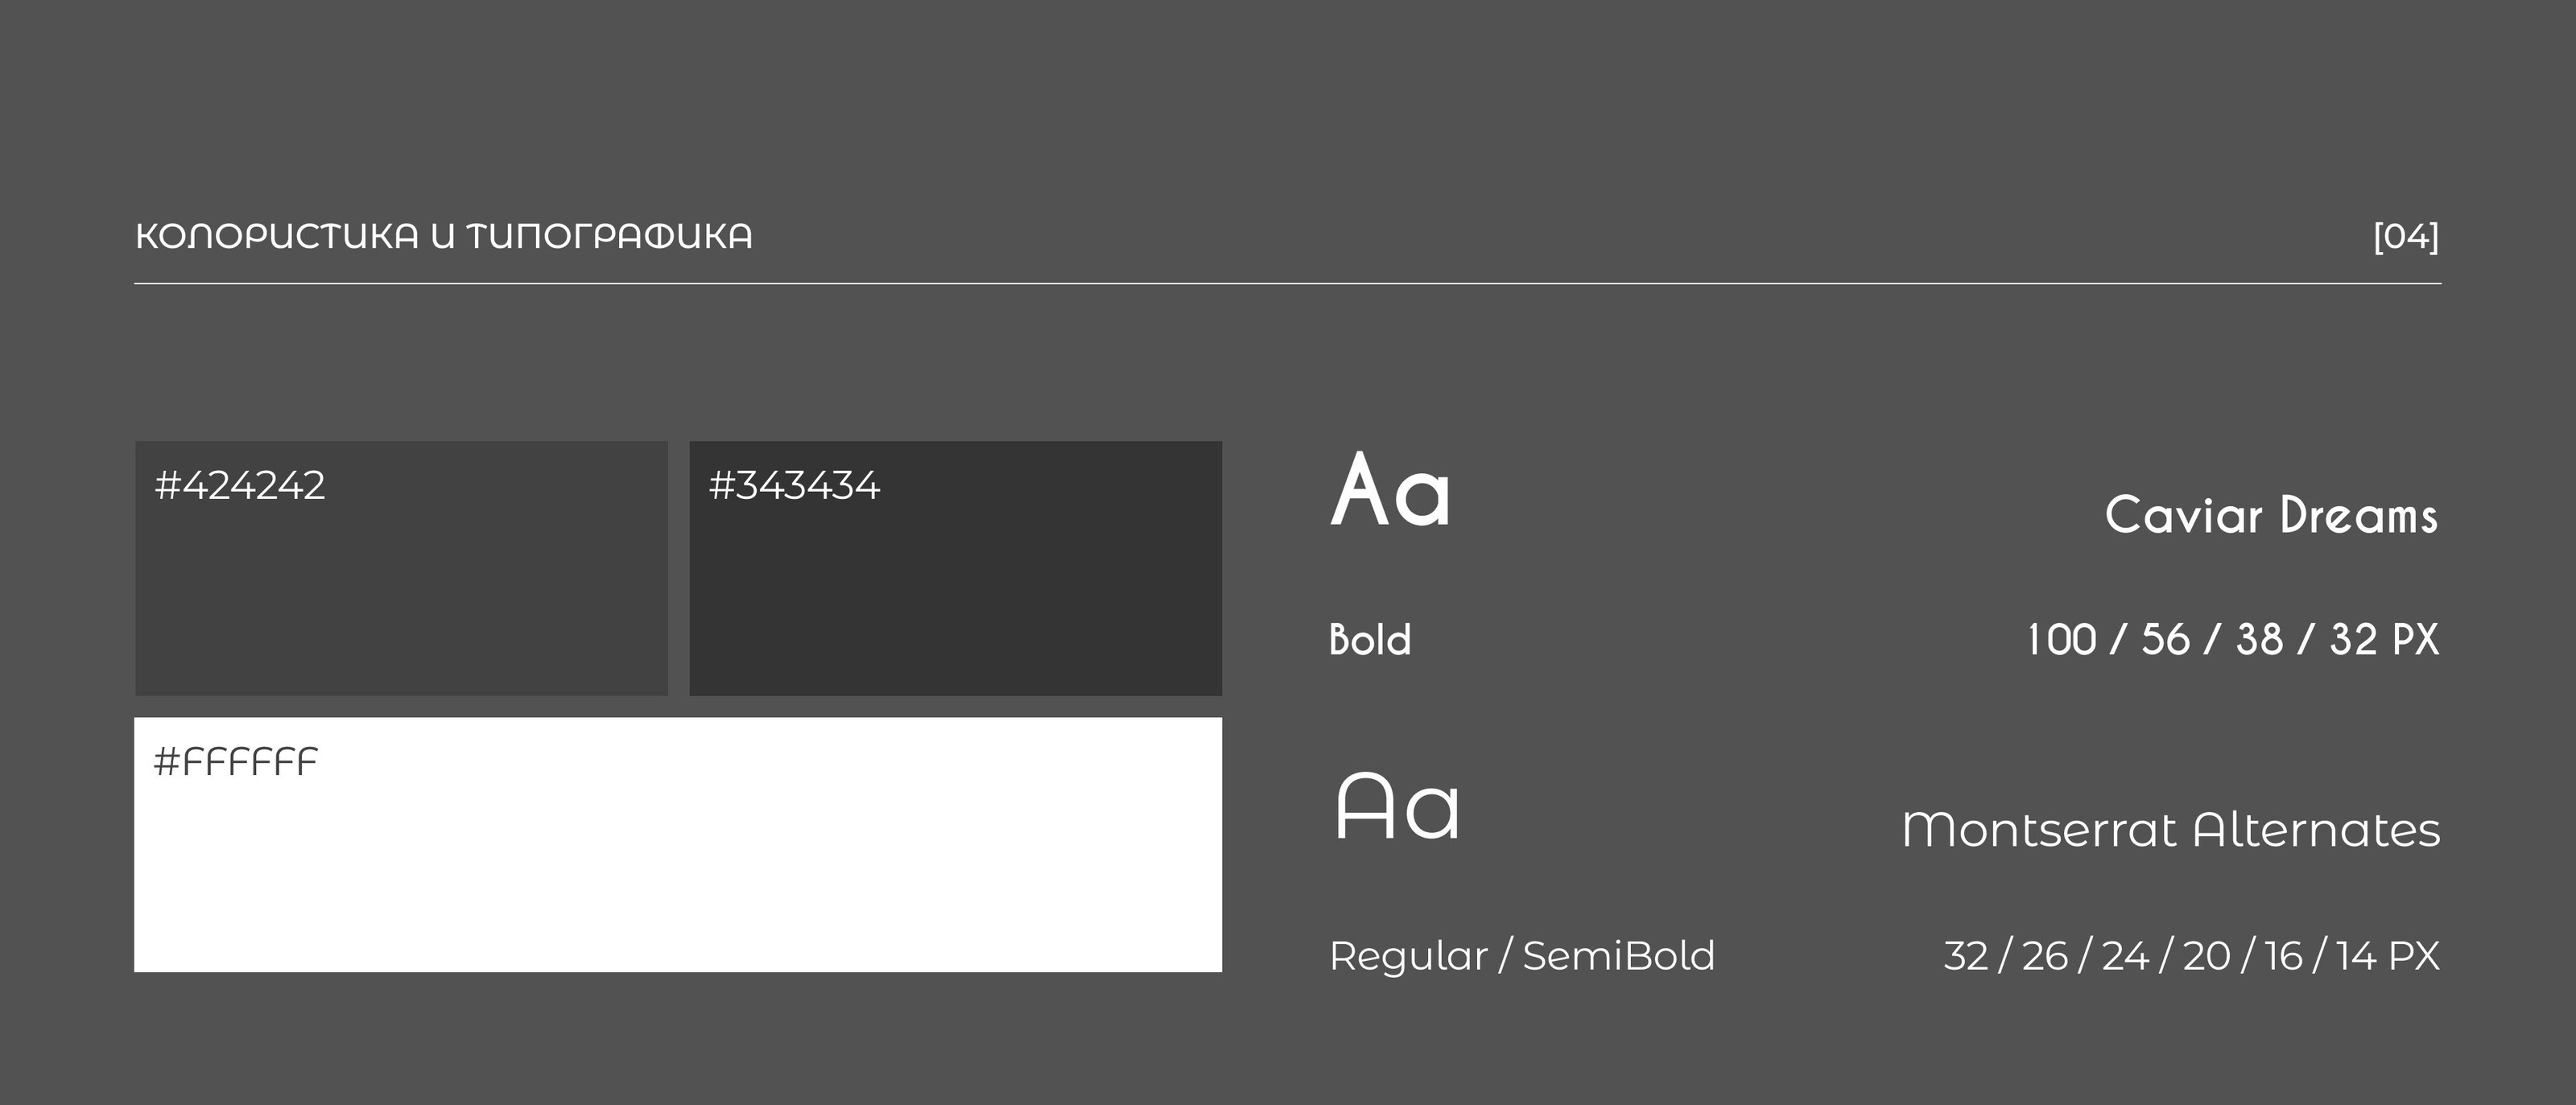This screenshot has width=2576, height=1105.
Task: Pick the white #FFFFFF color swatch
Action: point(678,868)
